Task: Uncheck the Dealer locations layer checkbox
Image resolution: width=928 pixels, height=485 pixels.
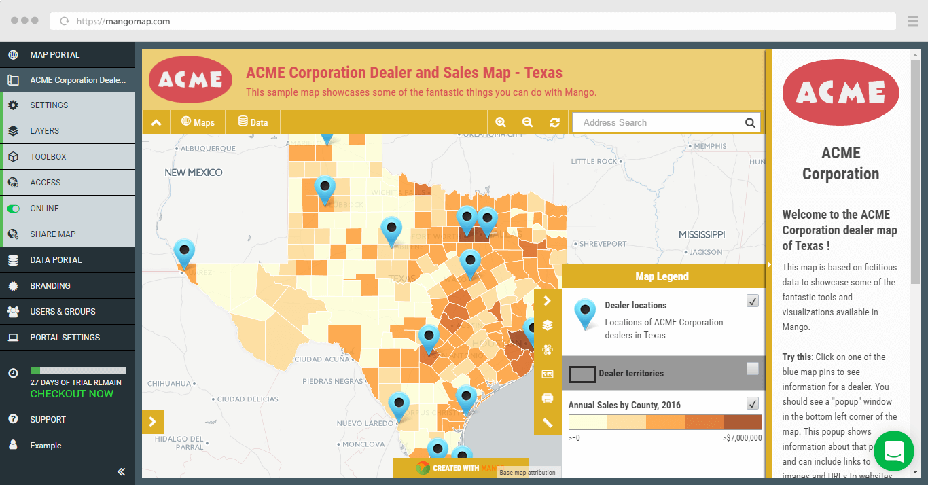Action: coord(752,301)
